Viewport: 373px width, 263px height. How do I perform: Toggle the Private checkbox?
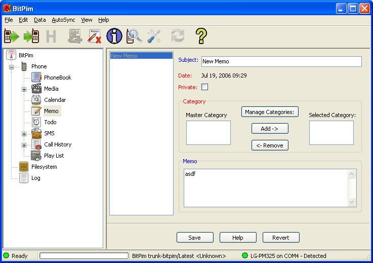pyautogui.click(x=205, y=87)
